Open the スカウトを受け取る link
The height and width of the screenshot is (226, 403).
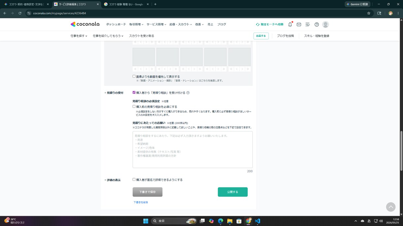pos(141,36)
